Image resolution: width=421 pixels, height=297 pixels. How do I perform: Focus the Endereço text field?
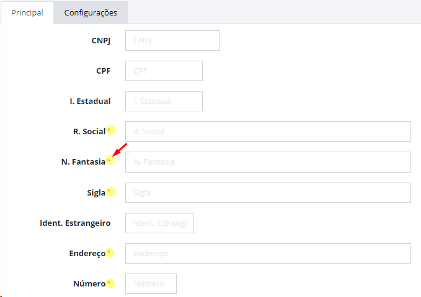[268, 253]
